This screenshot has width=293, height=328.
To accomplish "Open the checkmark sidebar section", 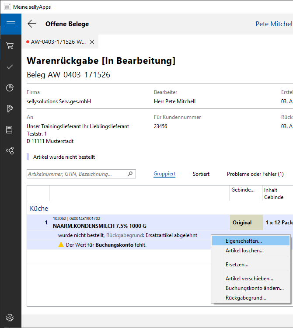I will point(10,66).
